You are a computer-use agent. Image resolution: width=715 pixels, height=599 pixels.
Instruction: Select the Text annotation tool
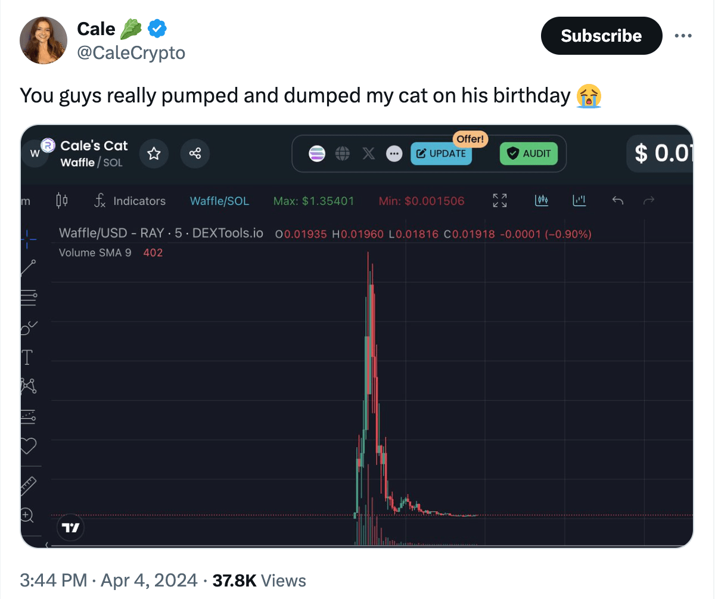(x=27, y=357)
